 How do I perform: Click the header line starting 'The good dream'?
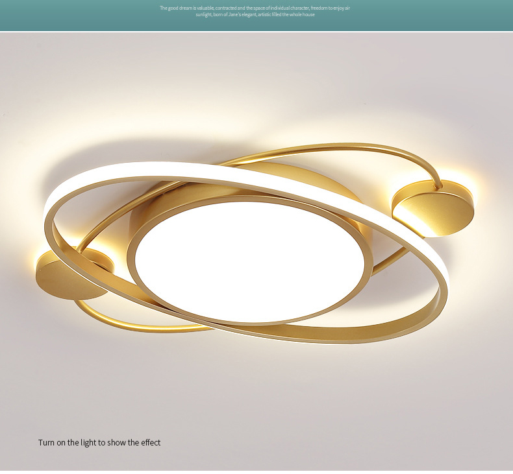255,8
